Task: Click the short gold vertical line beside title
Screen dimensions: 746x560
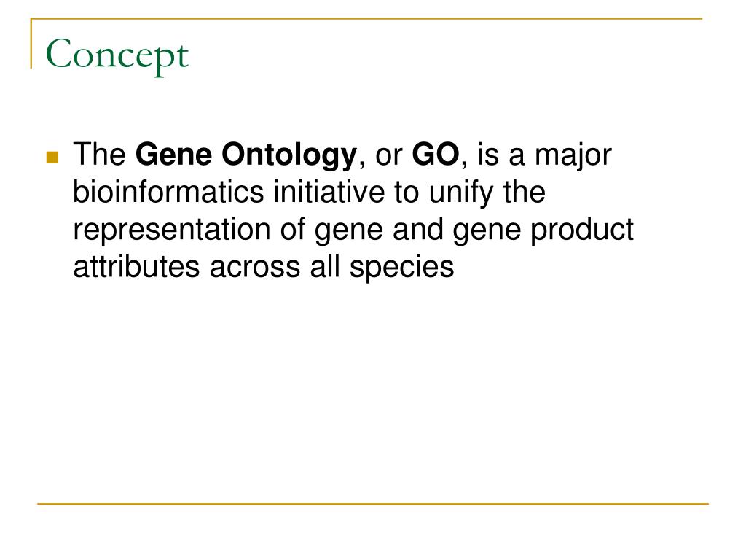Action: (x=31, y=43)
